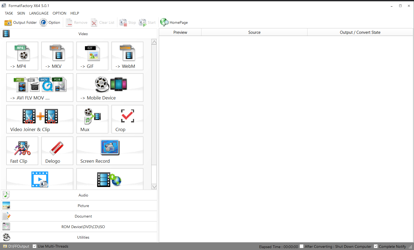The image size is (414, 250).
Task: Launch the Video Joiner & Clip tool
Action: click(40, 119)
